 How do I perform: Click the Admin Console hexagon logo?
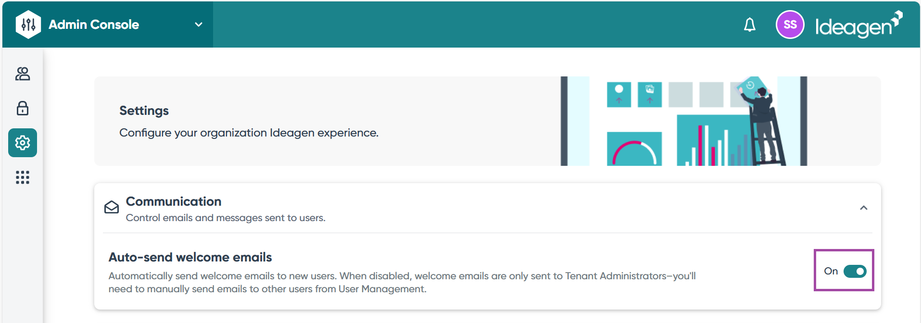28,25
